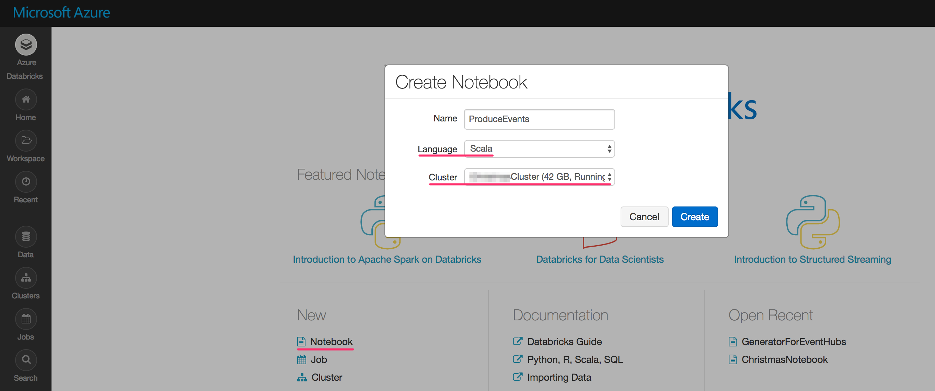Viewport: 935px width, 391px height.
Task: Open the Workspace folder icon
Action: [x=26, y=140]
